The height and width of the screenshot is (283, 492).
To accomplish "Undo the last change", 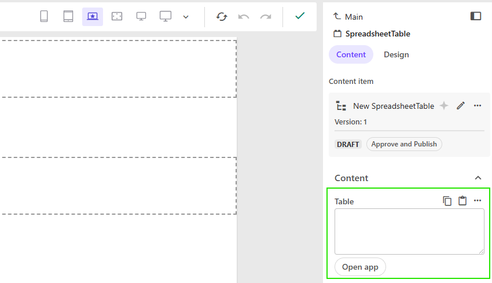I will coord(244,16).
